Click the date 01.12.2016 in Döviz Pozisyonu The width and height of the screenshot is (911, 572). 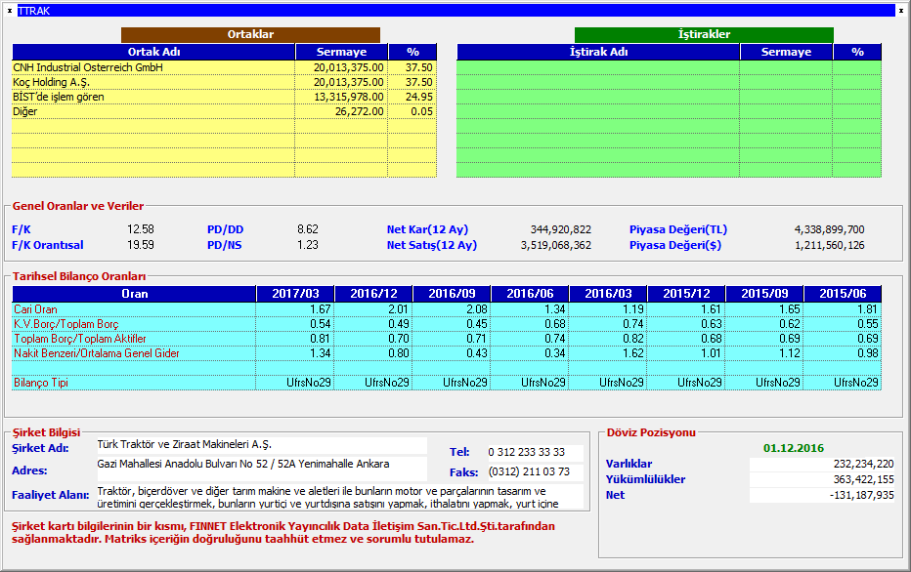tap(794, 448)
